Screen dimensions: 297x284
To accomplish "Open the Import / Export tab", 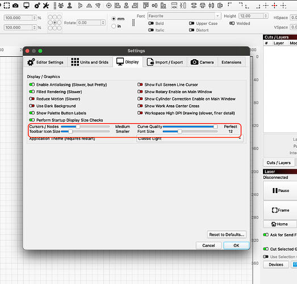I will coord(165,62).
